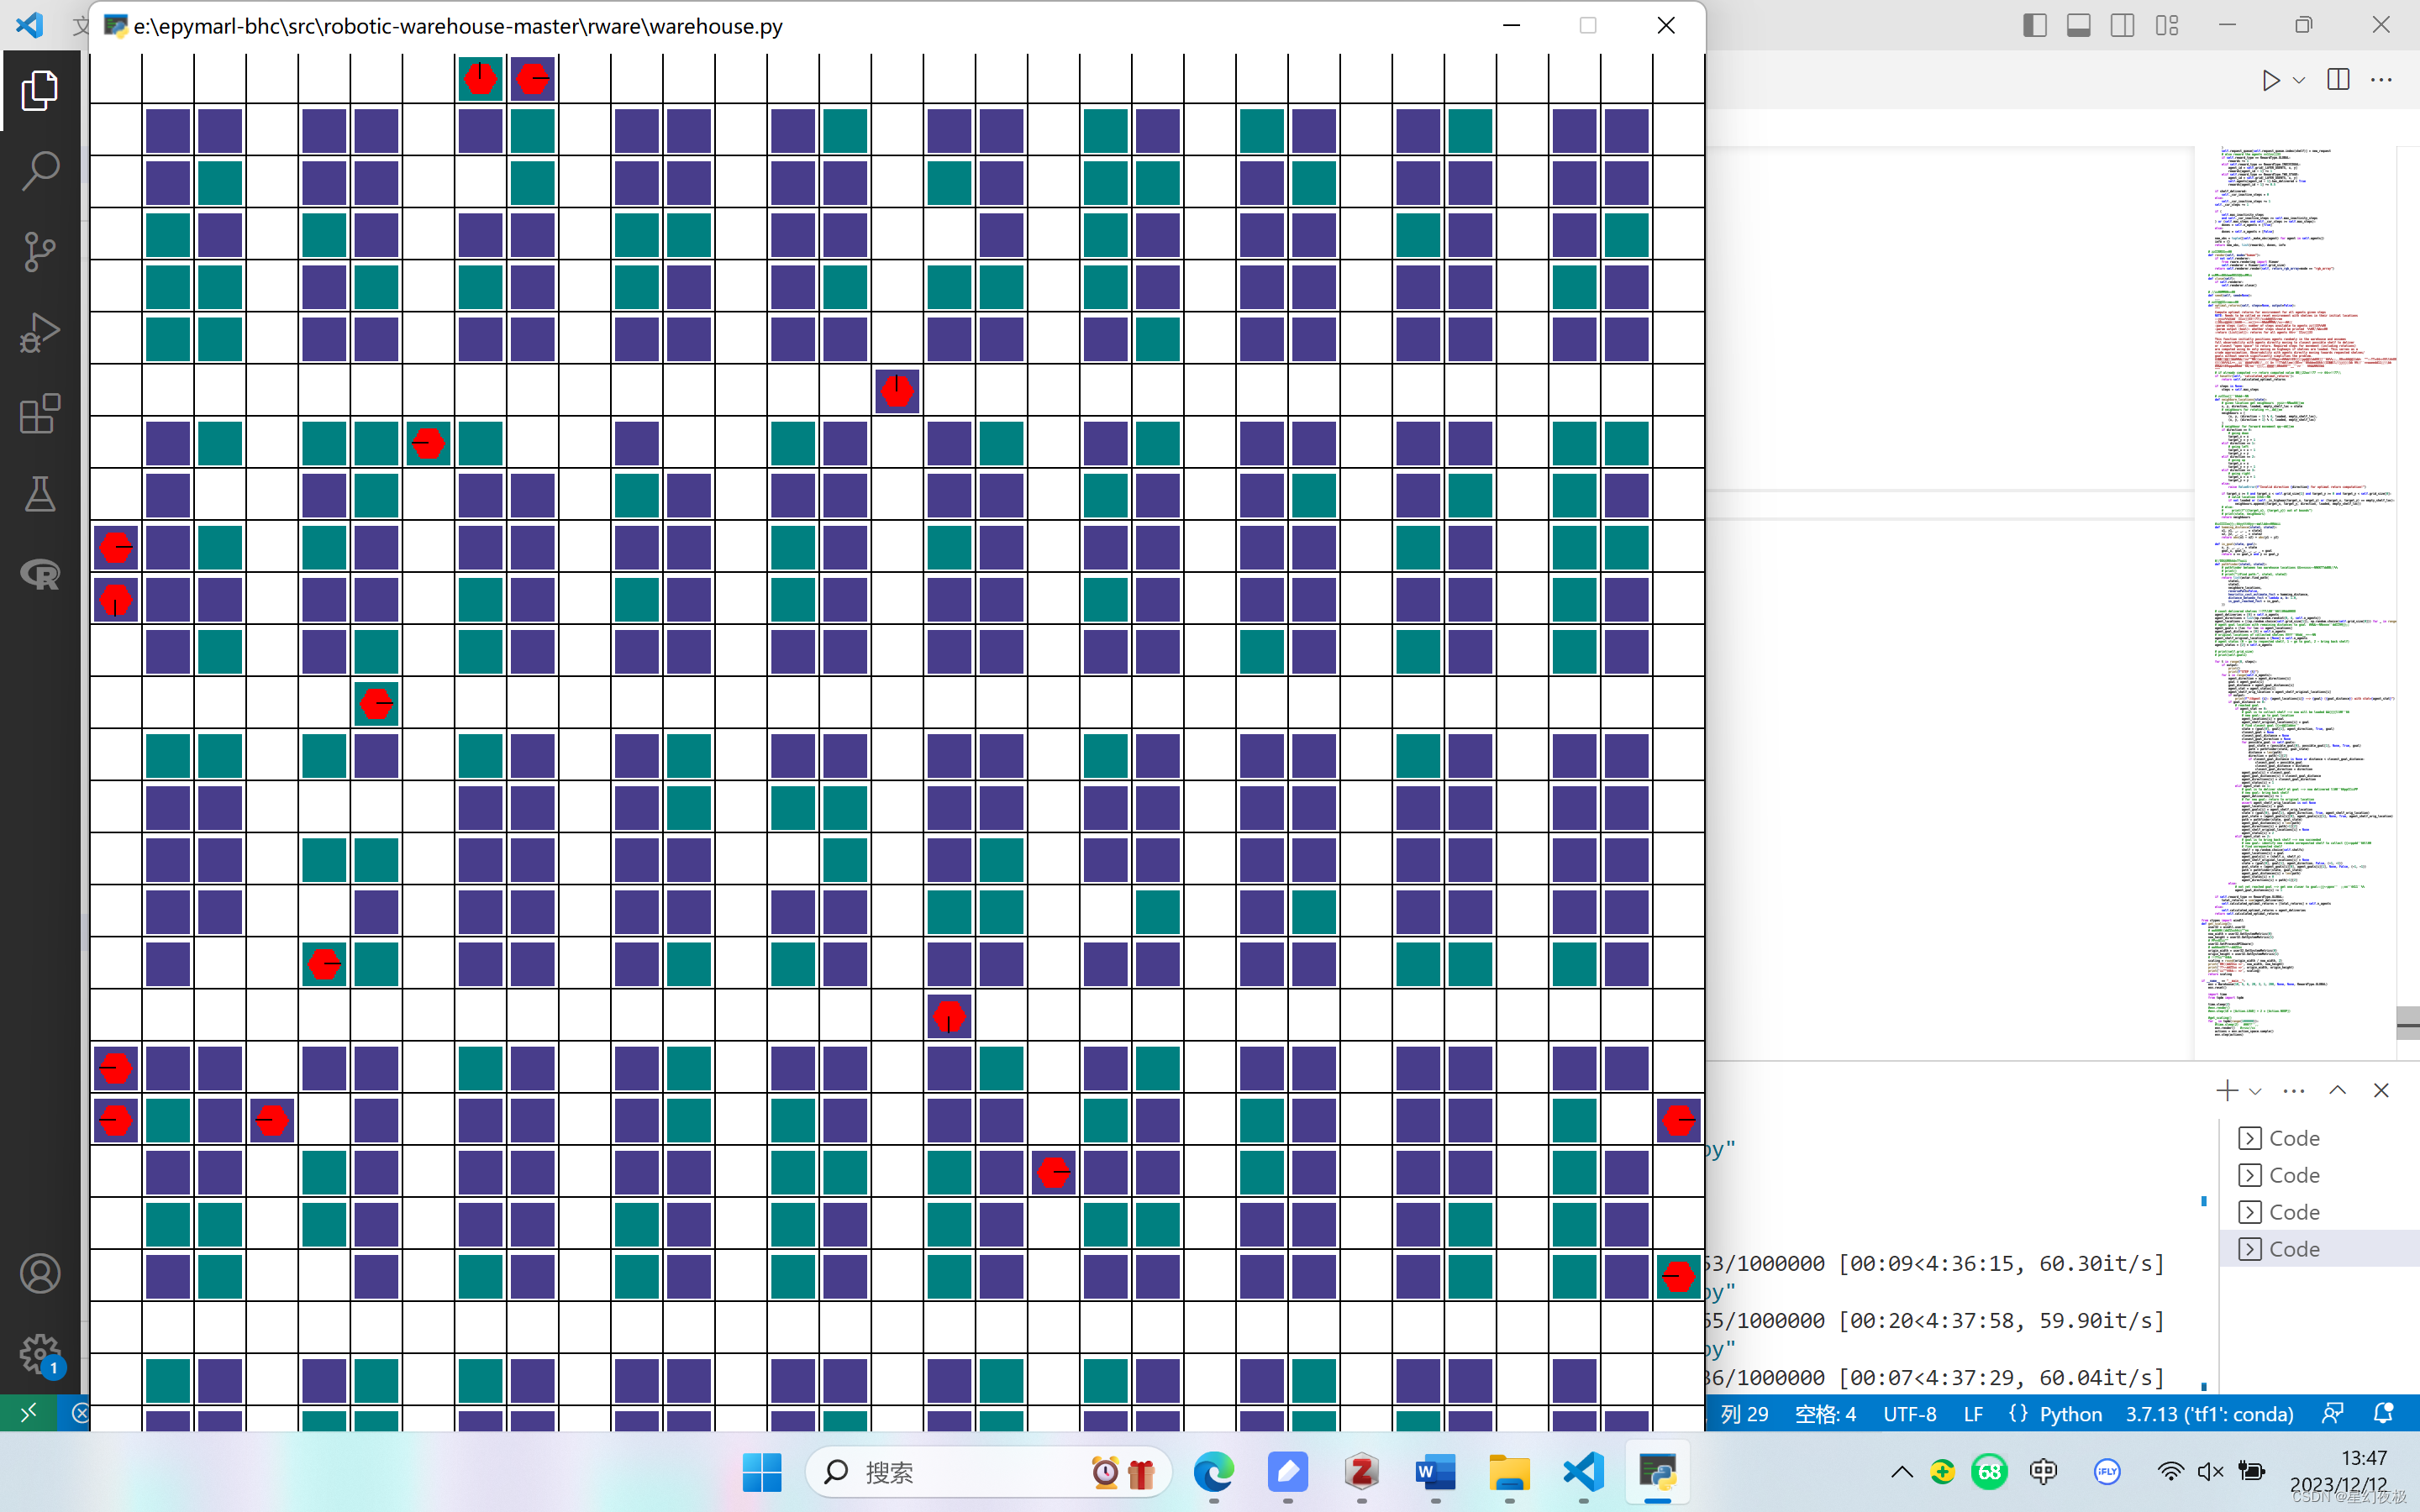Open the blue note app in taskbar

1287,1472
